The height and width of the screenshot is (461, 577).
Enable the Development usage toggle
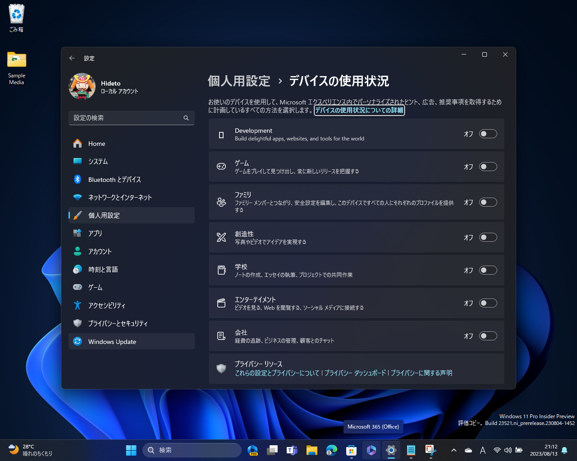pos(488,134)
